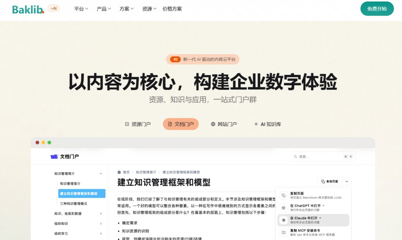Switch to the 资源门户 tab
The image size is (402, 240).
(138, 124)
